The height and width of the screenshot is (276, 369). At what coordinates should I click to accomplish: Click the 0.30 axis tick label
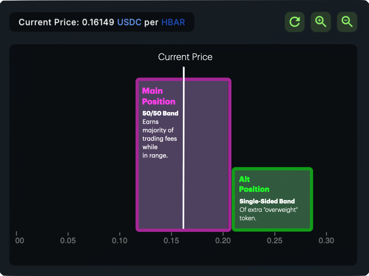click(x=326, y=241)
